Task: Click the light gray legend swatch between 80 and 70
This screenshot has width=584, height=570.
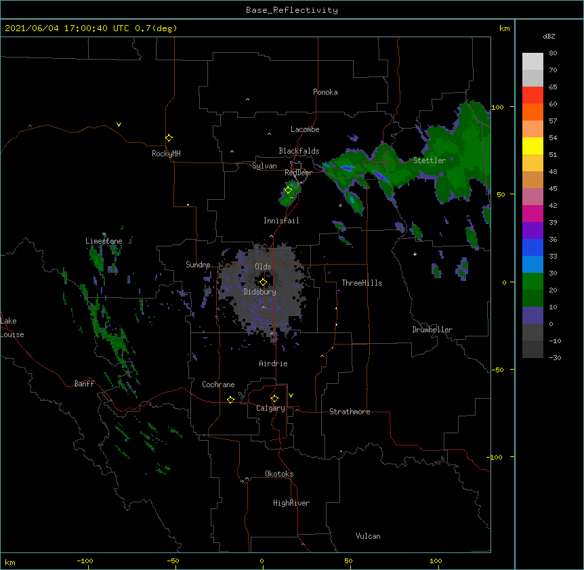Action: pos(533,62)
